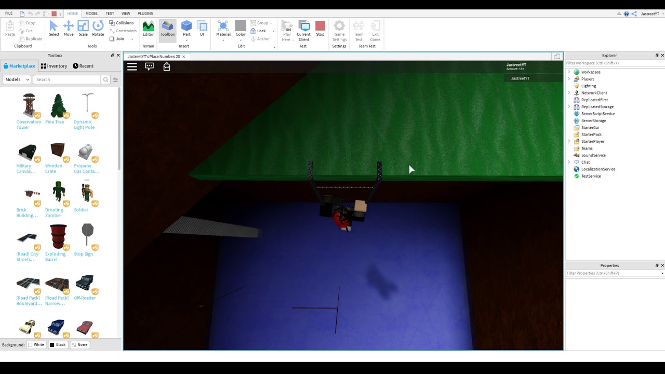Select Lighting in the Explorer
665x374 pixels.
pyautogui.click(x=589, y=86)
